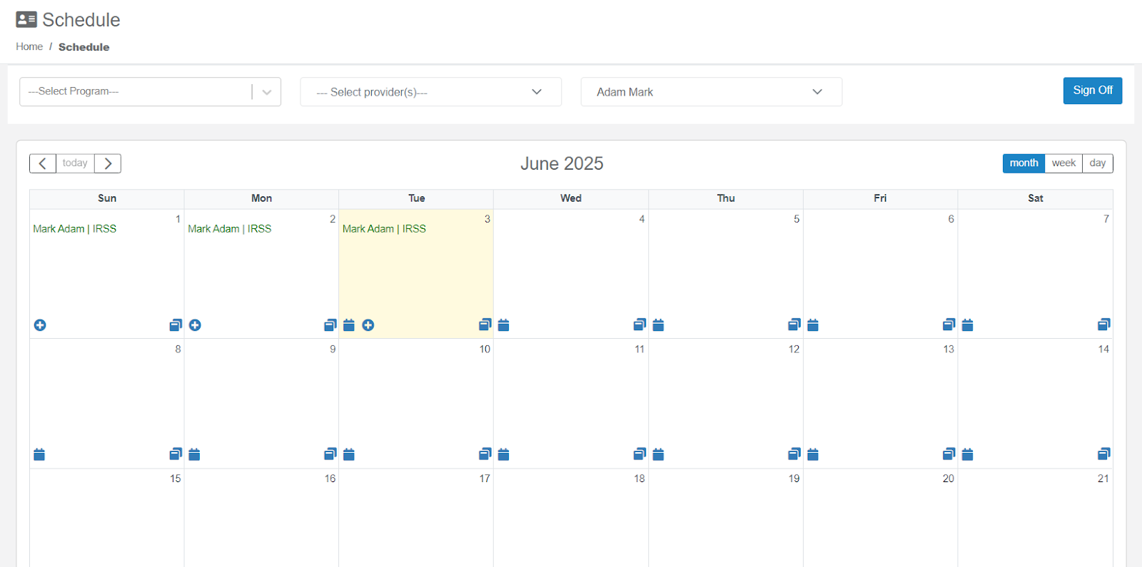This screenshot has width=1142, height=567.
Task: Click day number 18
Action: (x=640, y=479)
